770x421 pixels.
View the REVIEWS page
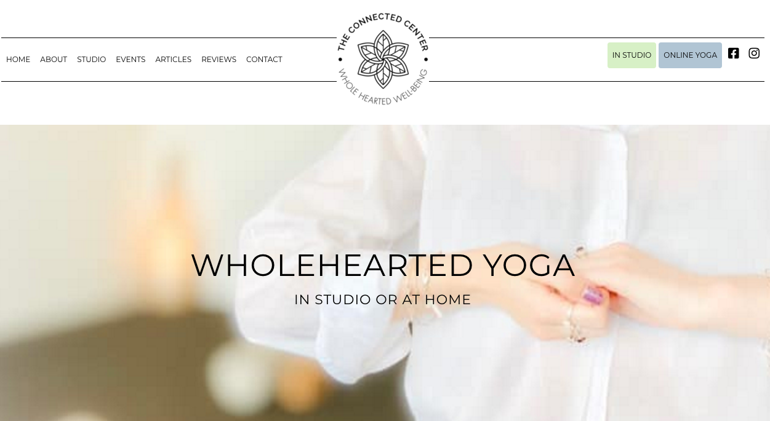click(219, 60)
